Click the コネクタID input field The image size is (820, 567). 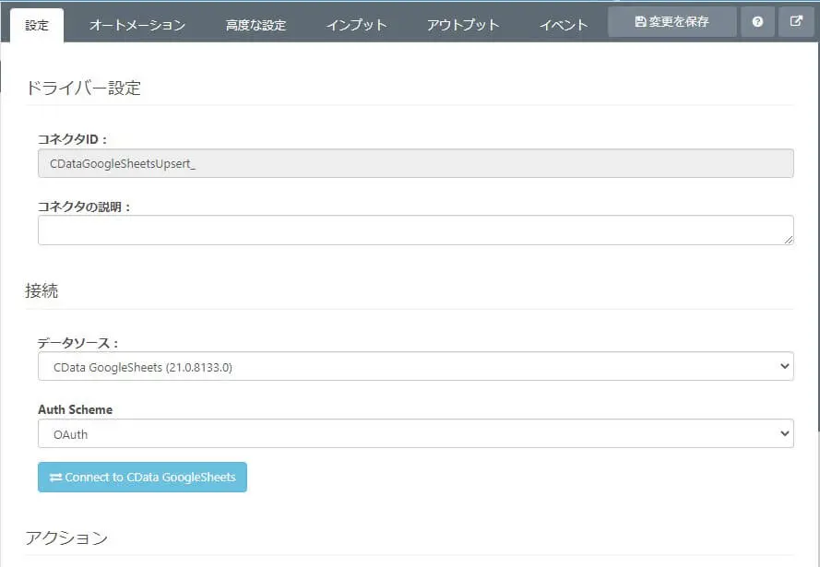point(416,163)
